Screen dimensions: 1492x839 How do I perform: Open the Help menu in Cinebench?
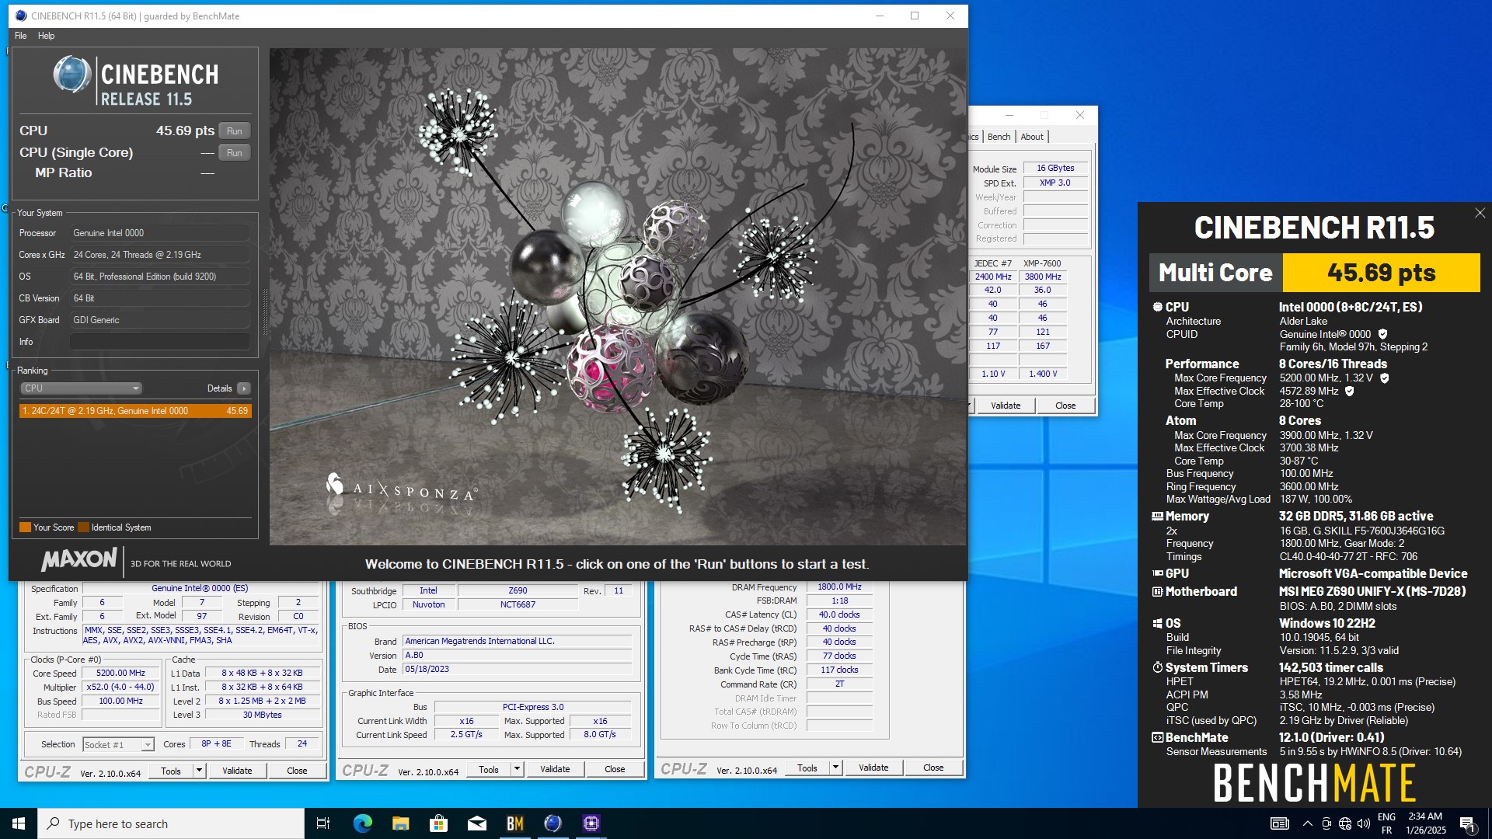[x=47, y=36]
